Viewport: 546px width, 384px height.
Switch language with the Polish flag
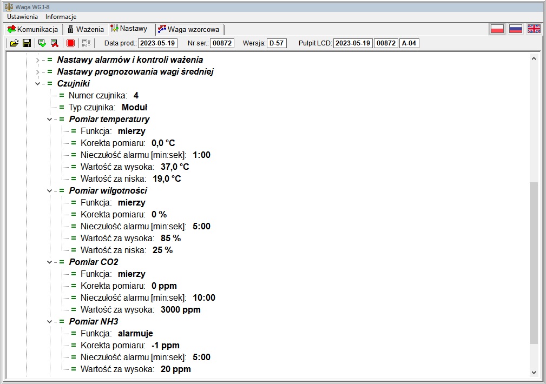(497, 29)
